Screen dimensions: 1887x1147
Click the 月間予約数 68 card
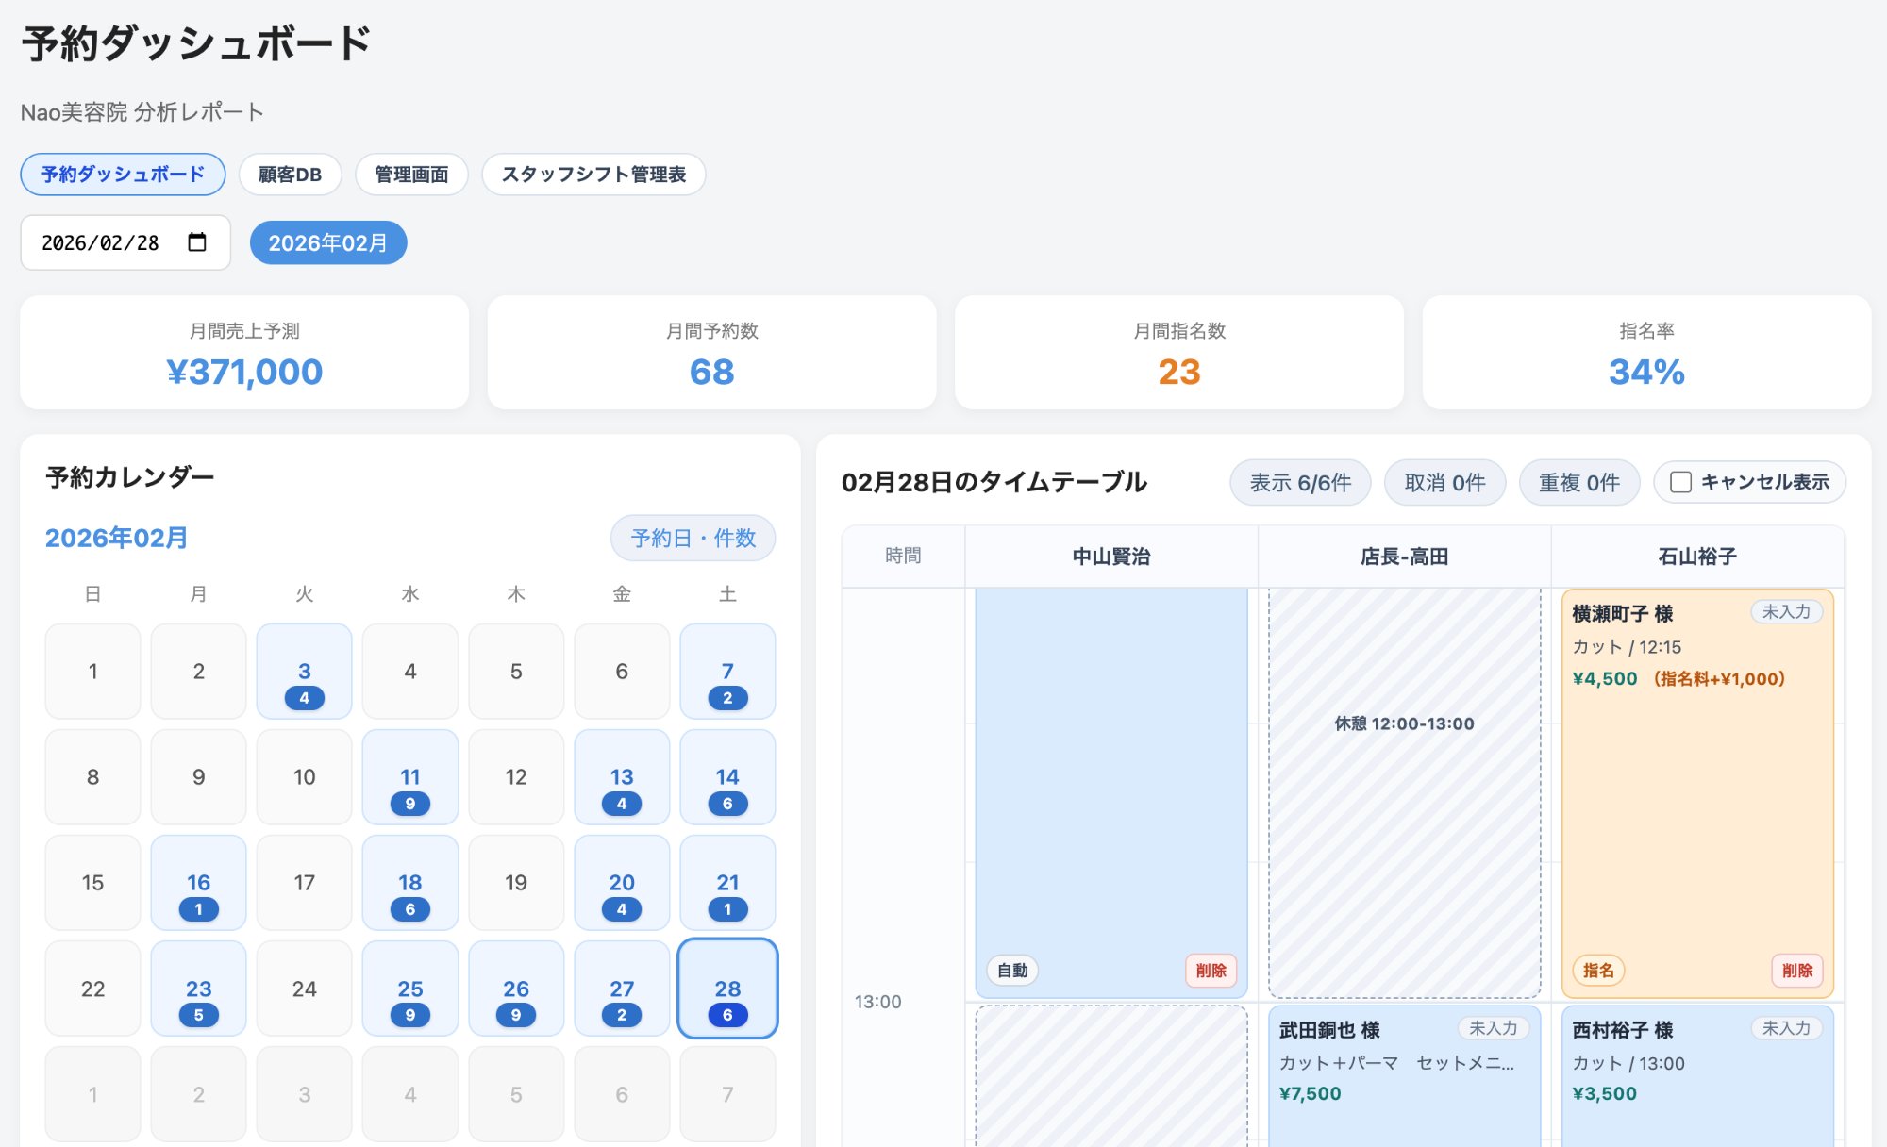(711, 353)
